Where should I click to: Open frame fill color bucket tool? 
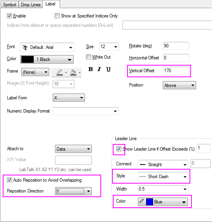[x=73, y=72]
